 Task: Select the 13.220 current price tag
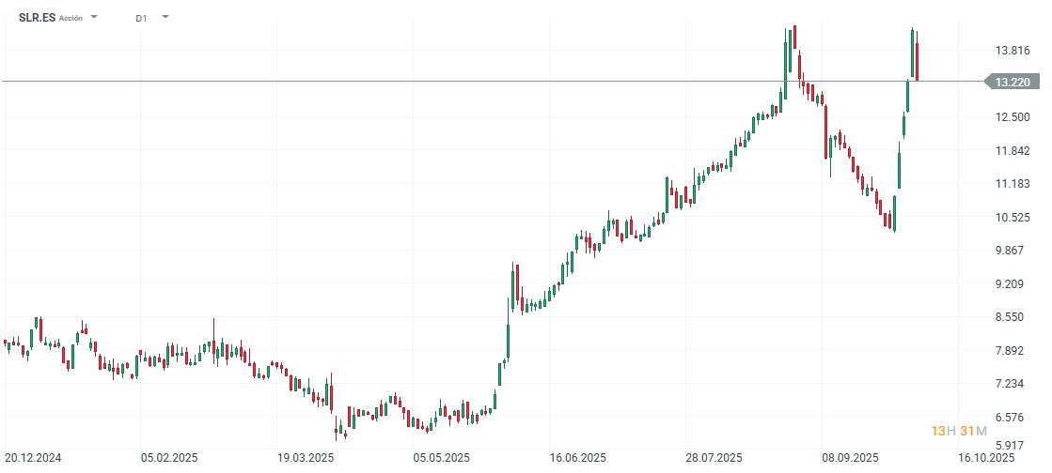point(1012,82)
